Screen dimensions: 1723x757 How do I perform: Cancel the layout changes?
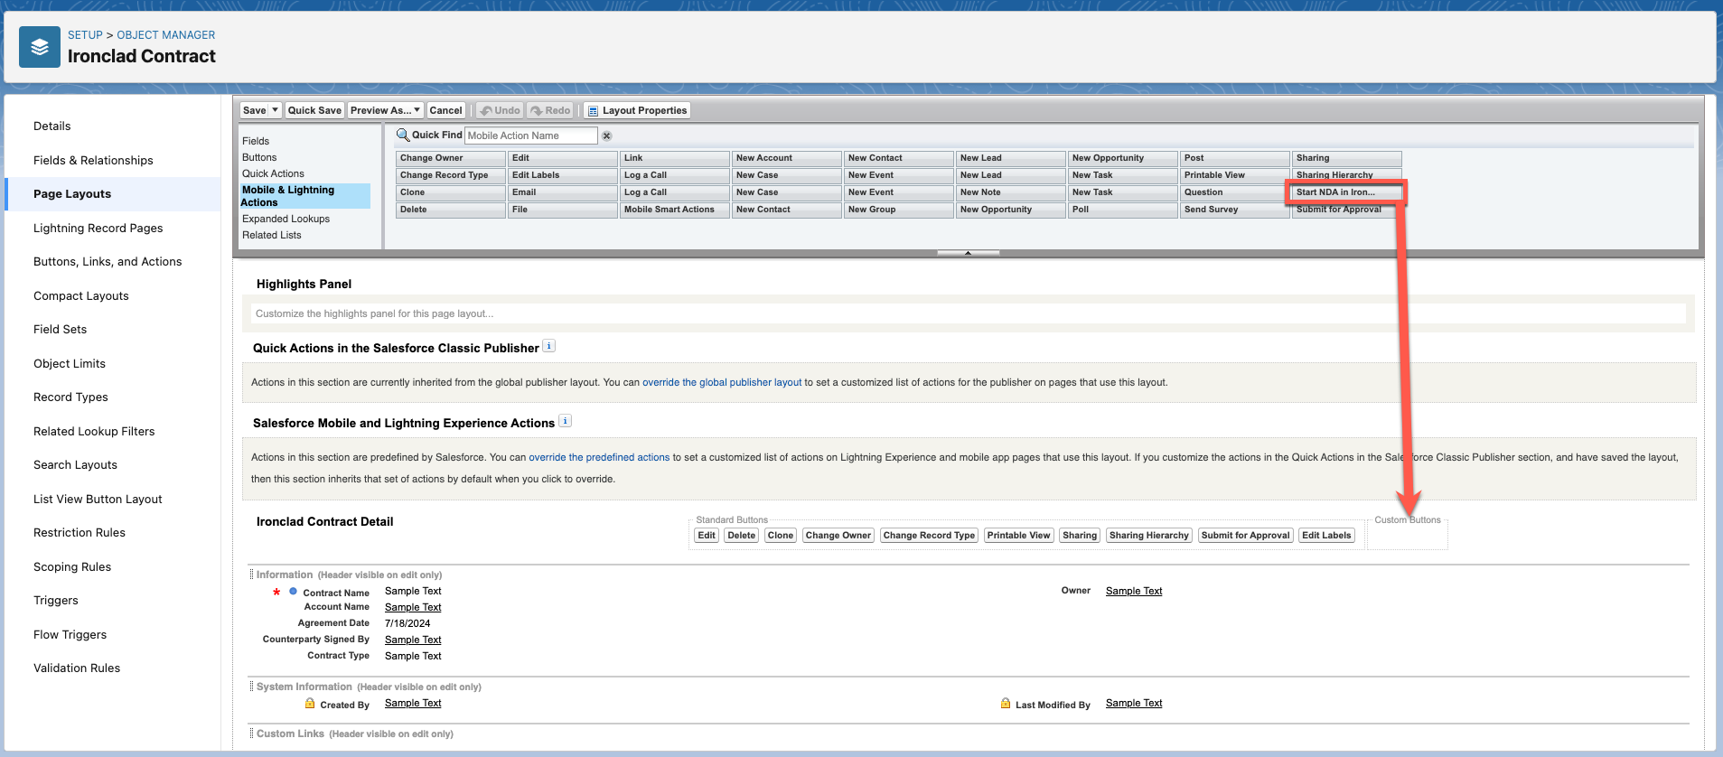[445, 110]
